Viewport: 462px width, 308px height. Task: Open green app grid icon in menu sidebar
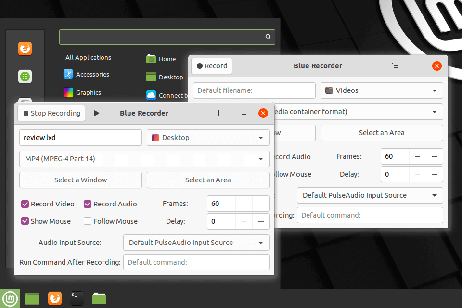[25, 77]
